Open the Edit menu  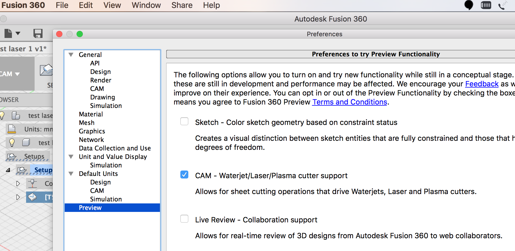point(86,5)
